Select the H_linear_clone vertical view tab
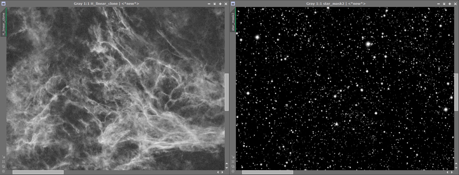The width and height of the screenshot is (459, 175). pyautogui.click(x=3, y=24)
